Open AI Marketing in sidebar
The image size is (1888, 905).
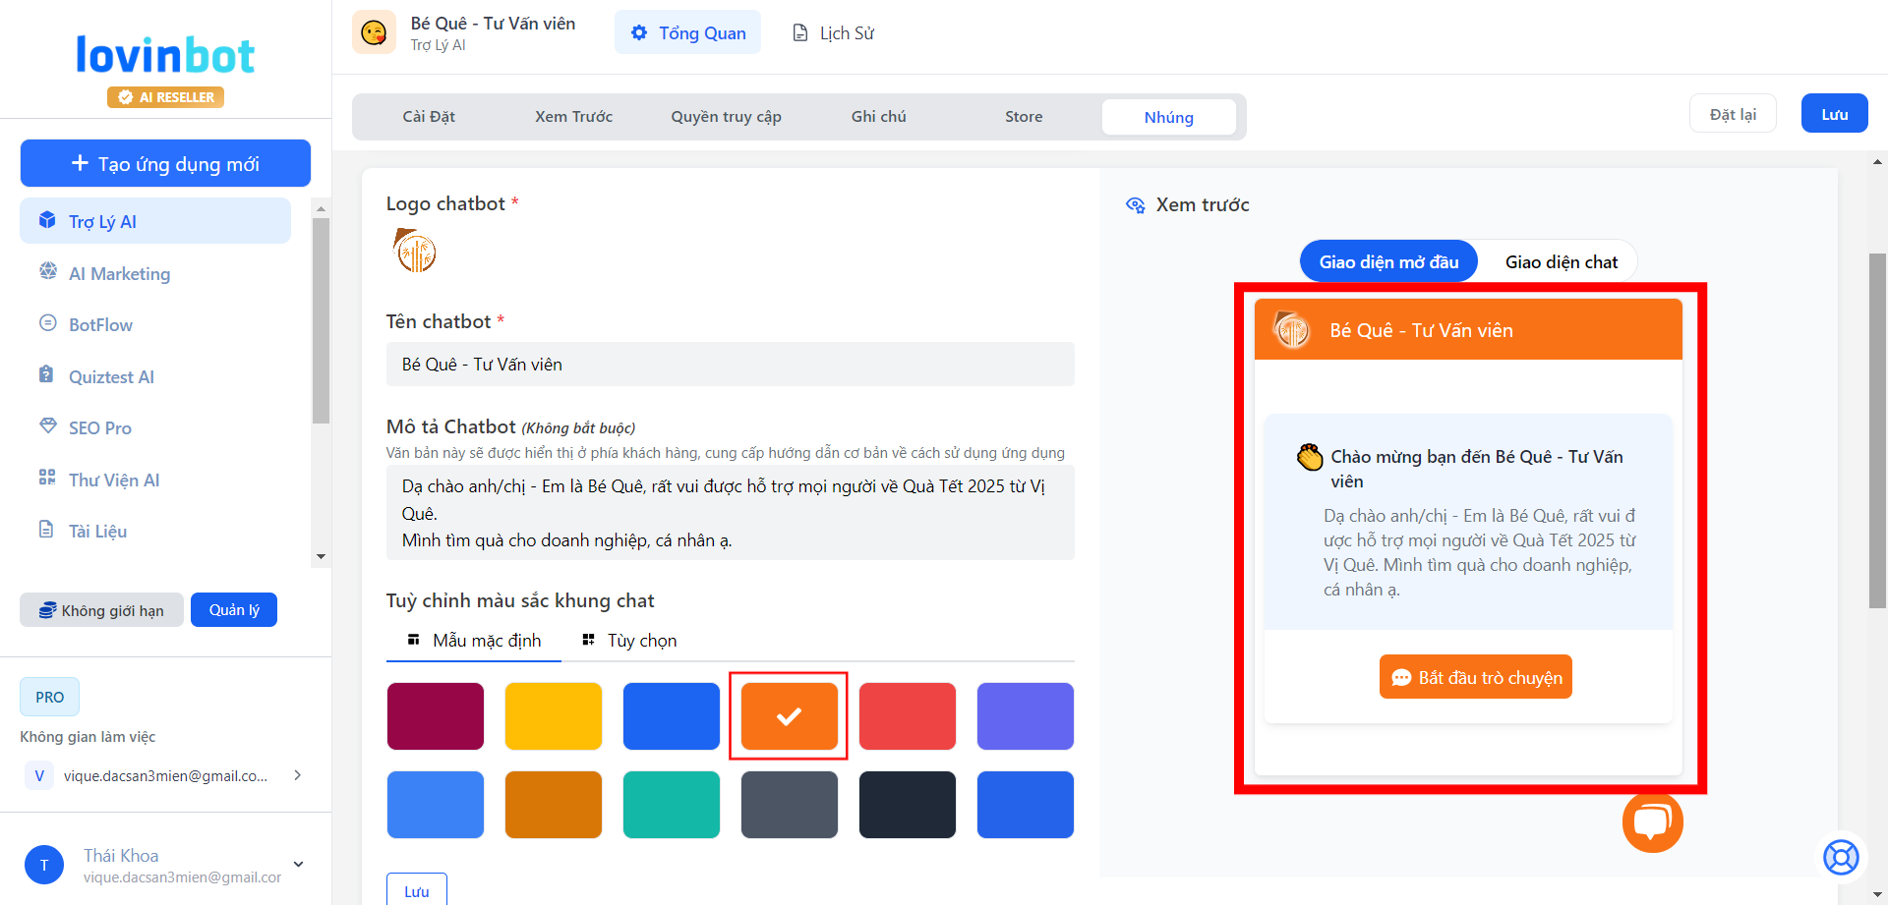[119, 274]
